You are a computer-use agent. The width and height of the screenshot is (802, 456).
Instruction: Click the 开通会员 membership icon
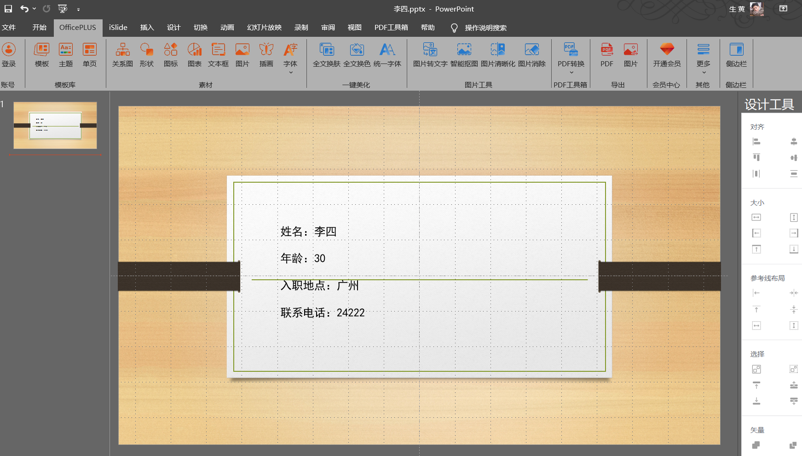[667, 55]
